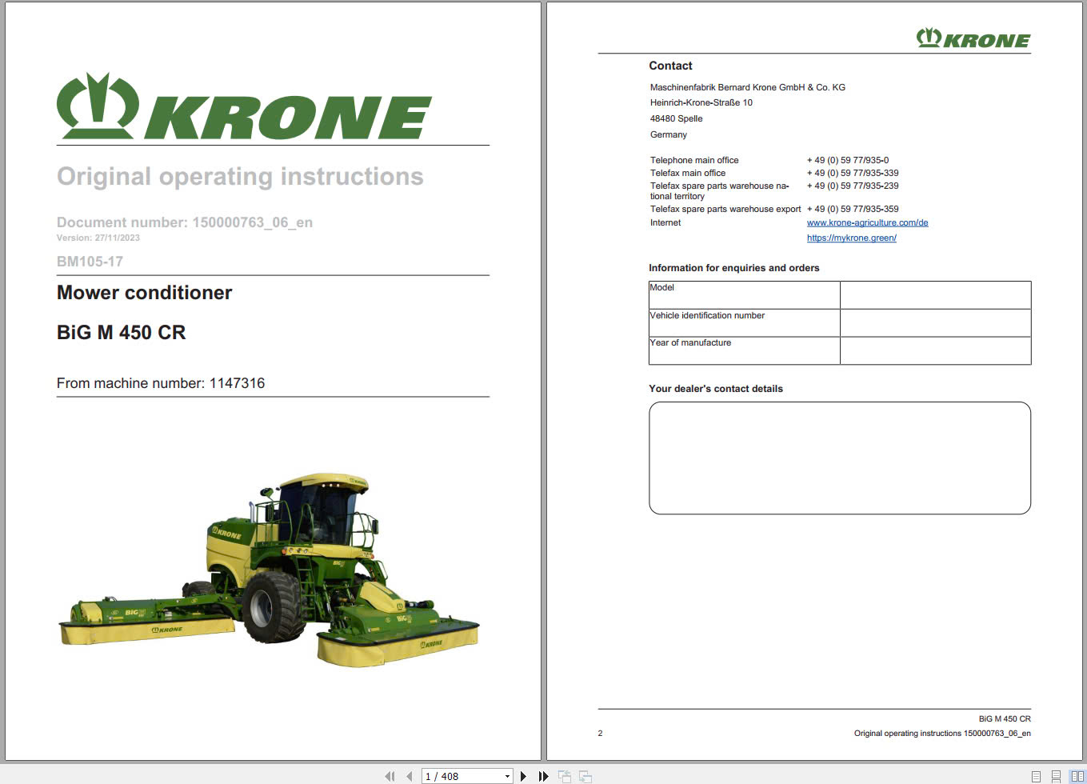1087x784 pixels.
Task: Jump to the last page
Action: pyautogui.click(x=543, y=776)
